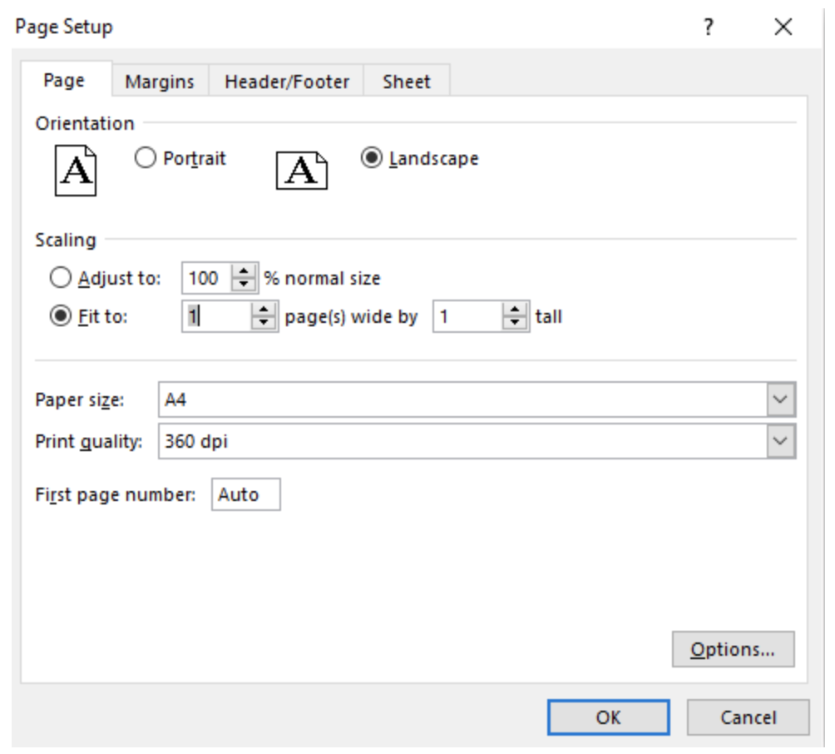Expand the Paper size dropdown arrow
This screenshot has width=835, height=754.
[x=781, y=399]
